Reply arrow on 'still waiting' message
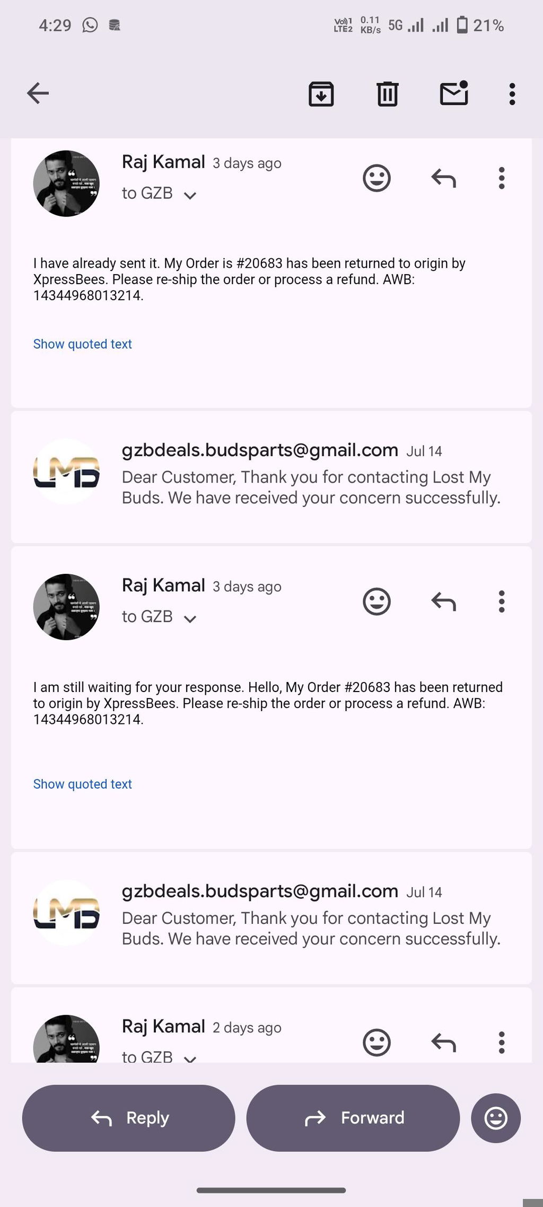The height and width of the screenshot is (1207, 543). click(x=443, y=602)
